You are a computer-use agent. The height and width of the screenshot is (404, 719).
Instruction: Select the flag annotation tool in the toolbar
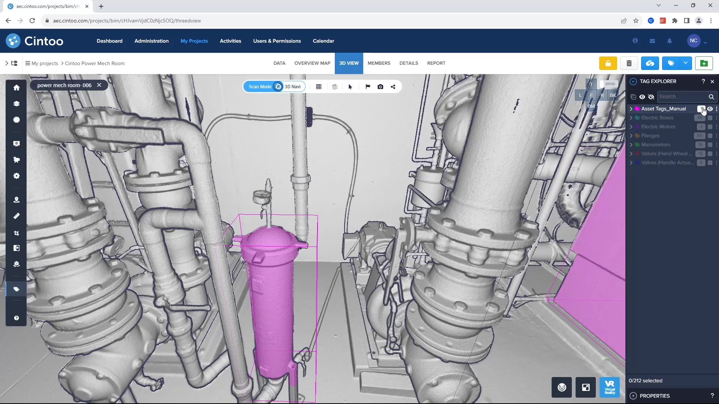click(x=367, y=86)
